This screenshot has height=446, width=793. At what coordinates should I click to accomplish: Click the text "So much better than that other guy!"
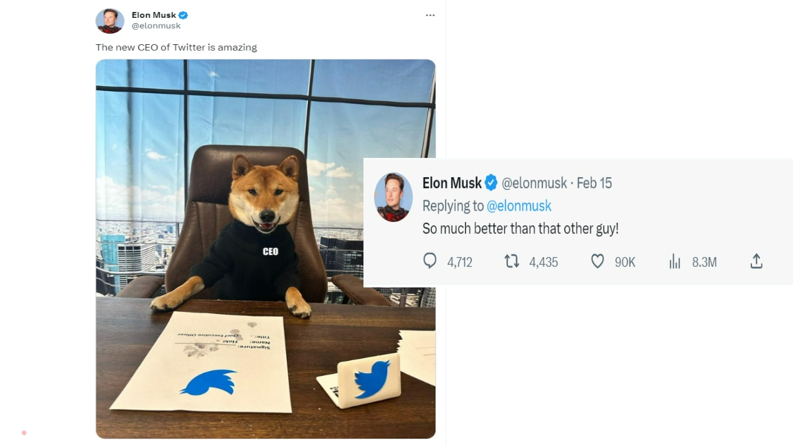521,229
